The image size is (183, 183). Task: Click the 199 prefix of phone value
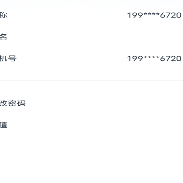[135, 59]
